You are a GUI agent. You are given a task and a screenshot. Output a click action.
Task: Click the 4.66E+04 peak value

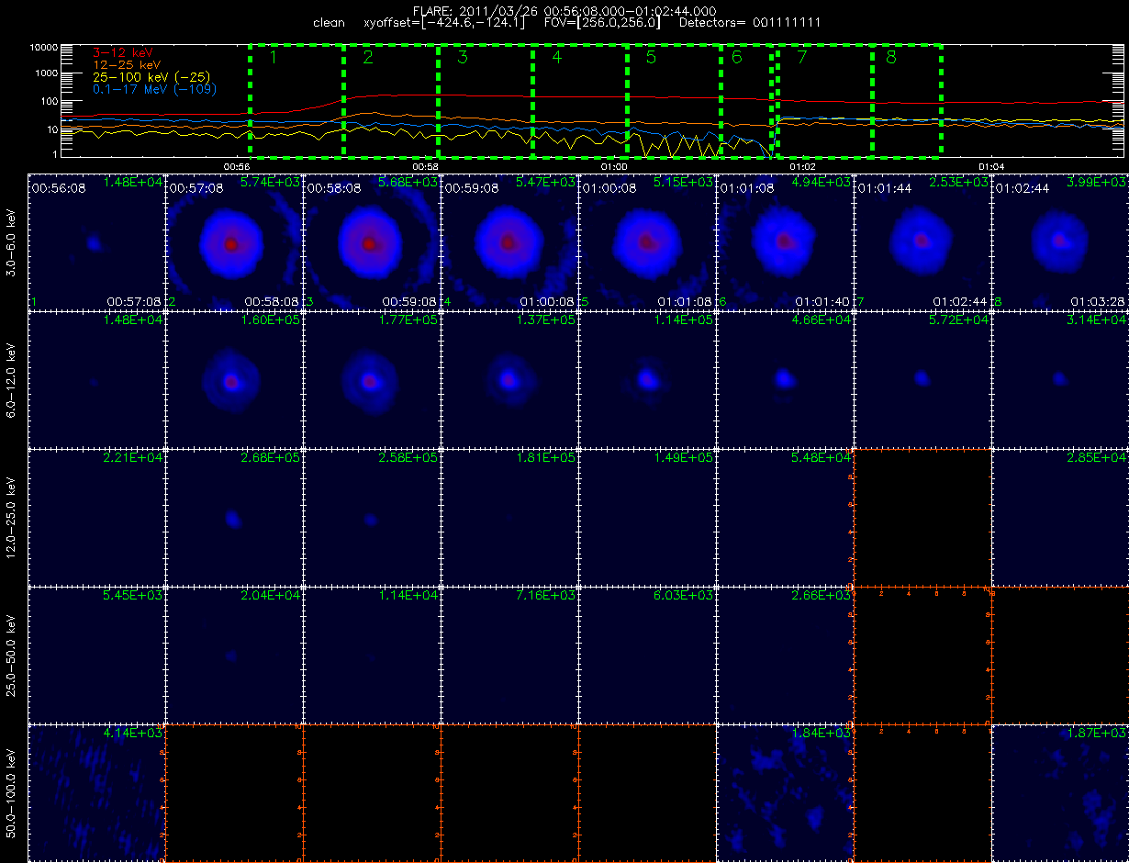click(822, 319)
